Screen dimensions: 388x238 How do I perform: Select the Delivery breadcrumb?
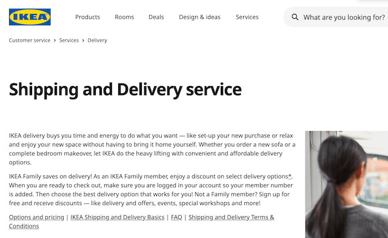97,41
